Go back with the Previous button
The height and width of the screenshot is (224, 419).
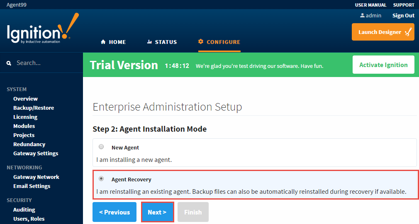click(114, 212)
